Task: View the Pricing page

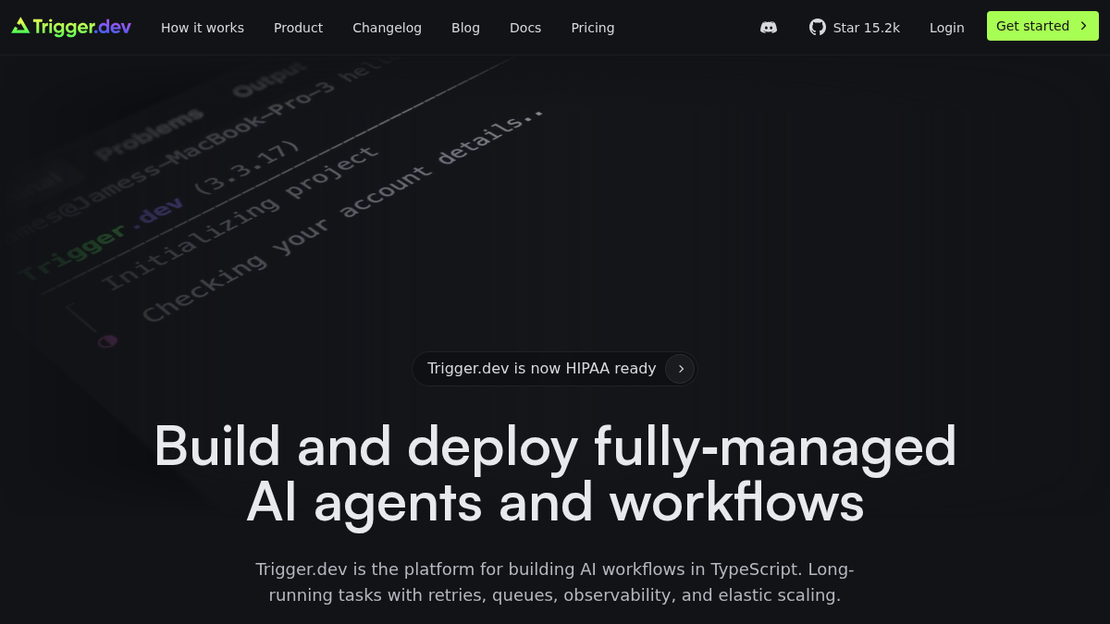Action: (592, 28)
